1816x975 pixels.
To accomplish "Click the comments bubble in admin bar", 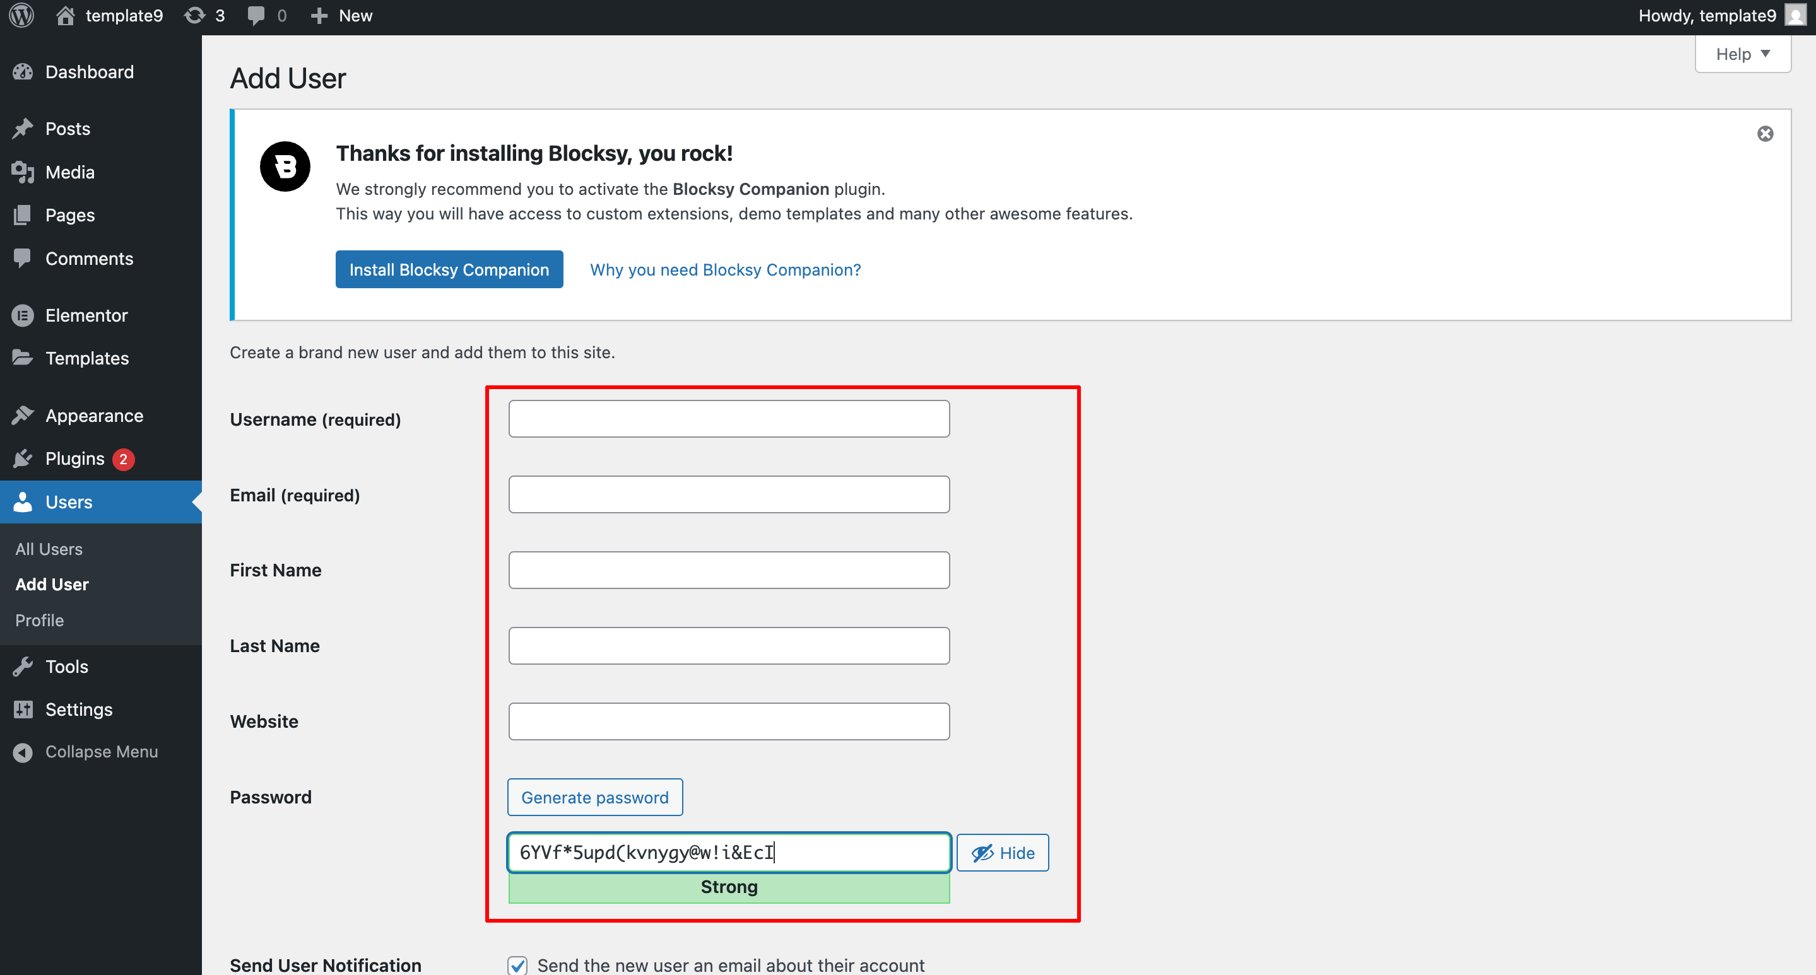I will [266, 16].
